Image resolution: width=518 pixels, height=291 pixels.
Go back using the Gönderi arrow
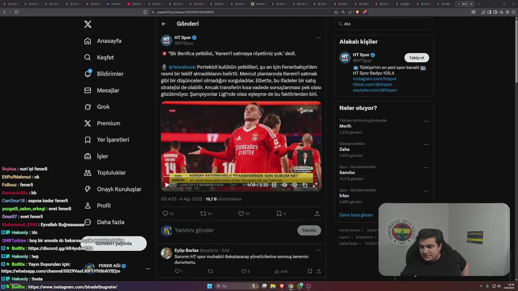click(x=164, y=24)
